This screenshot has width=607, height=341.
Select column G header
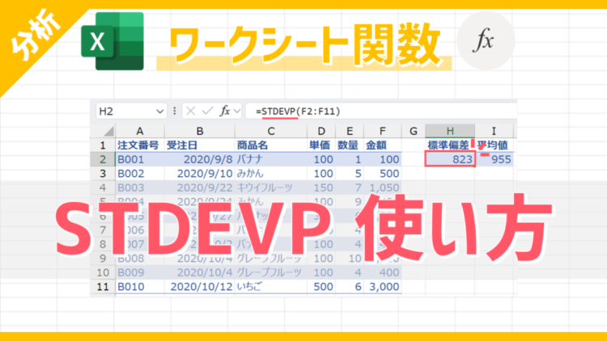(414, 131)
